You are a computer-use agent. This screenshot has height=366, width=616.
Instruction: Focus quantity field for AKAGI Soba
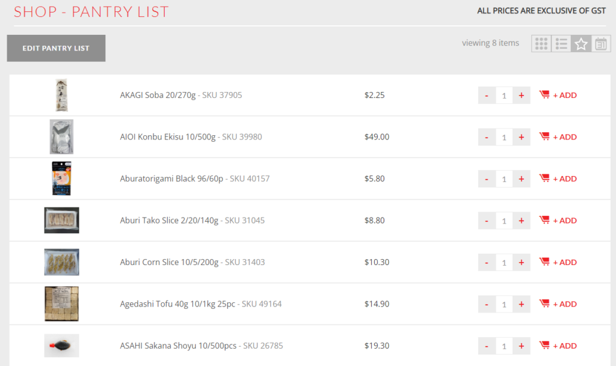[504, 96]
